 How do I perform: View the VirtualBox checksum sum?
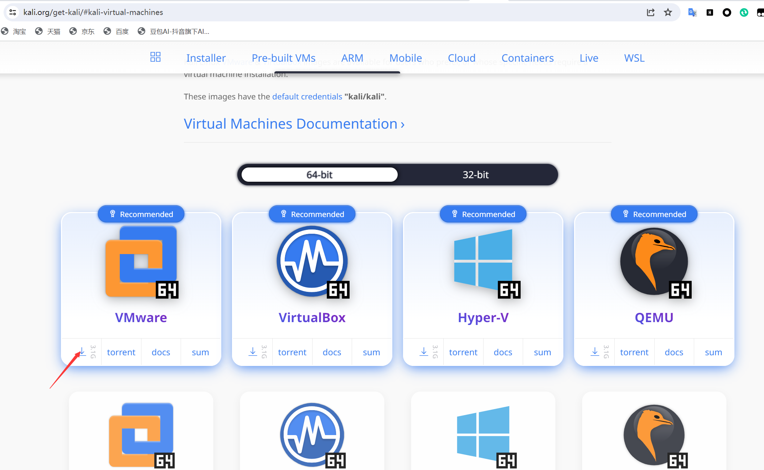point(371,352)
